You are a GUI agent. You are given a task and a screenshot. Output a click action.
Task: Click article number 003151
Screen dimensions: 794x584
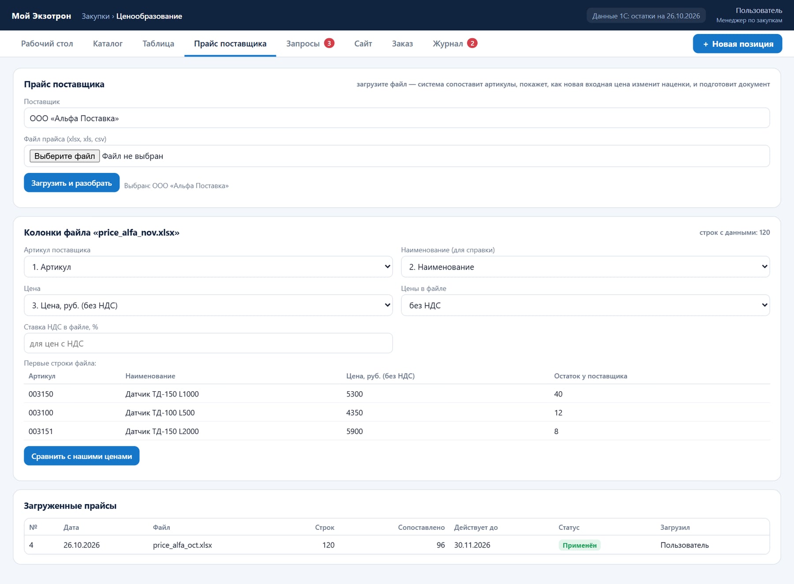pos(41,431)
